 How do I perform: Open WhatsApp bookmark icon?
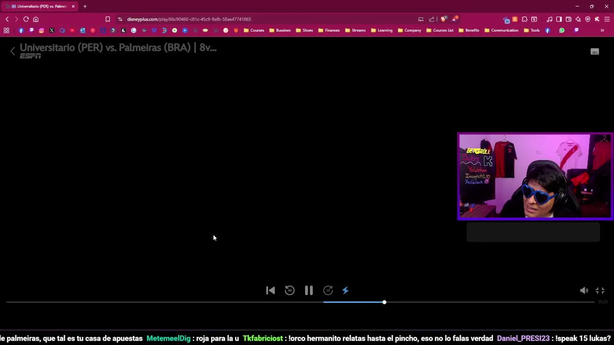tap(562, 30)
